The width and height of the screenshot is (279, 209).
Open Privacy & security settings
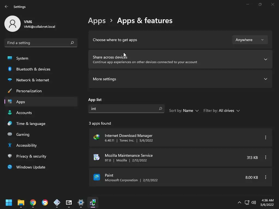pos(31,156)
